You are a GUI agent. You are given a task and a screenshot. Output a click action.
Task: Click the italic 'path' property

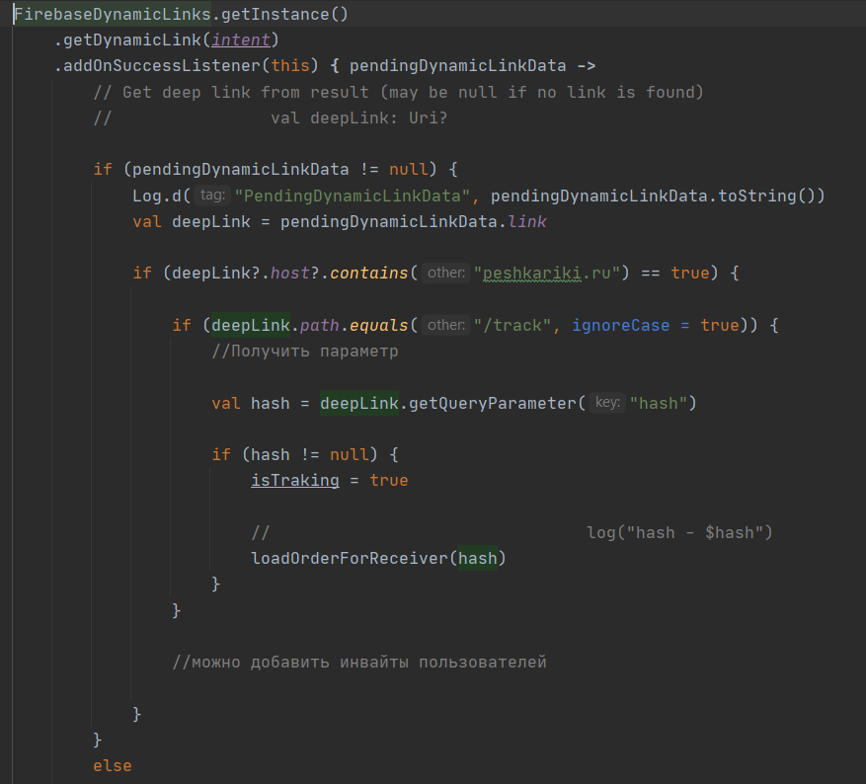[x=320, y=325]
